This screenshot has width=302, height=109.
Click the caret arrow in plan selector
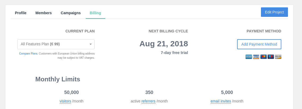pyautogui.click(x=91, y=44)
